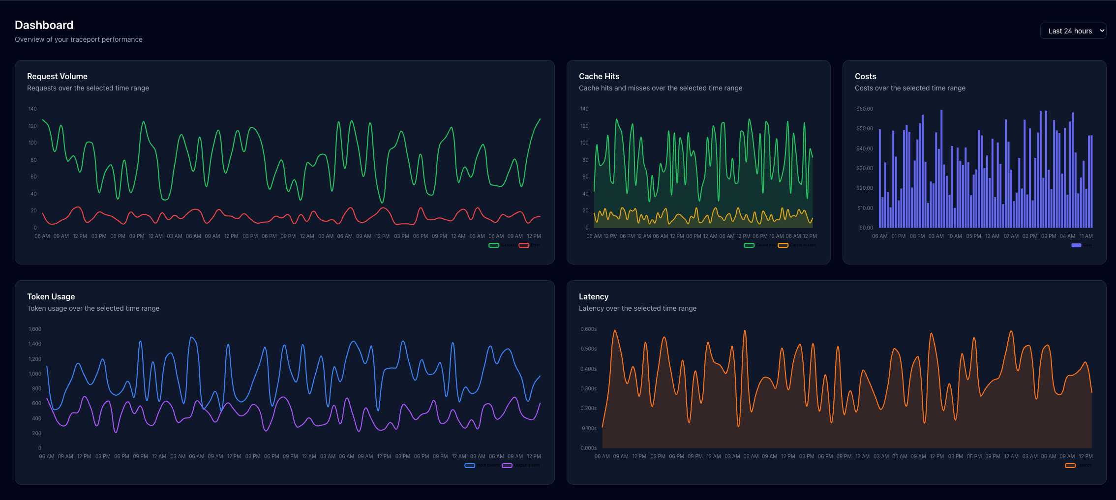Click 'Latency over the selected time range' text
Image resolution: width=1116 pixels, height=500 pixels.
pyautogui.click(x=637, y=308)
